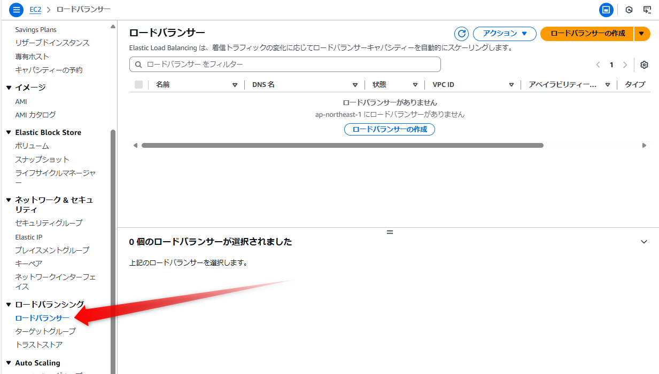Click the タイプ column header

pyautogui.click(x=635, y=84)
